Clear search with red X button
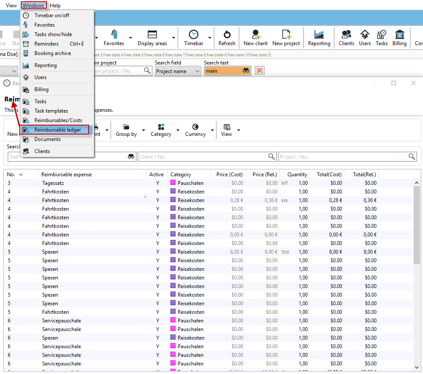This screenshot has width=423, height=374. tap(259, 71)
